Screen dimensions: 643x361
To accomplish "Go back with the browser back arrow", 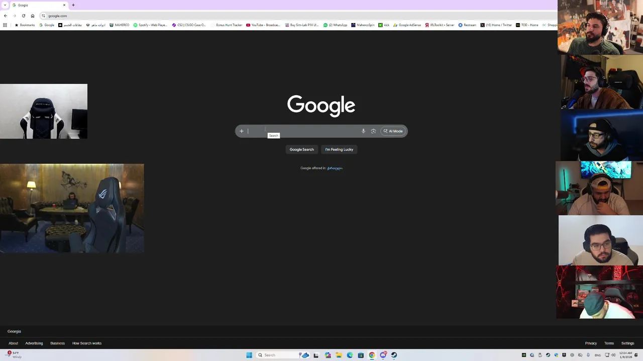I will click(6, 16).
